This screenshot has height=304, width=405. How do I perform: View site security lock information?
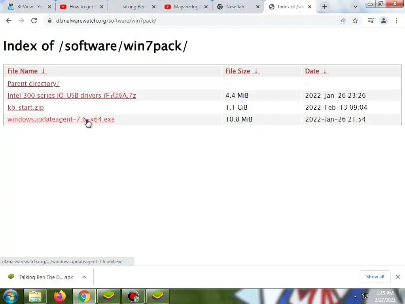(49, 21)
